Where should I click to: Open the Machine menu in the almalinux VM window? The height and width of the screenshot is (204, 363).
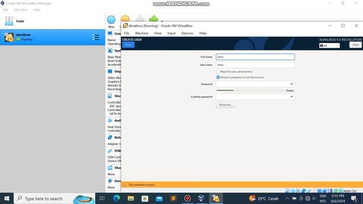coord(142,33)
